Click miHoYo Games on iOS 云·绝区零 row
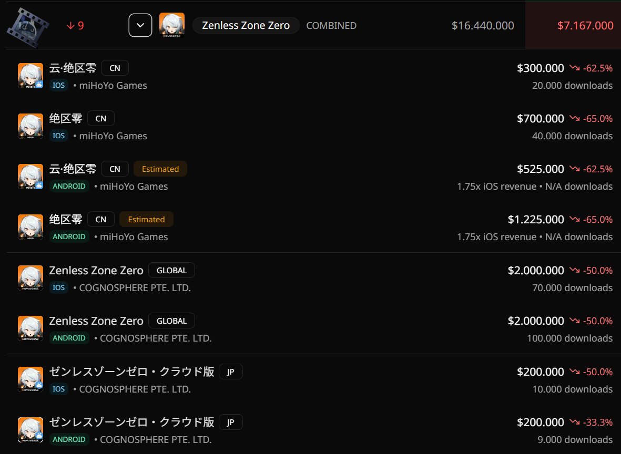Viewport: 621px width, 454px height. coord(113,86)
